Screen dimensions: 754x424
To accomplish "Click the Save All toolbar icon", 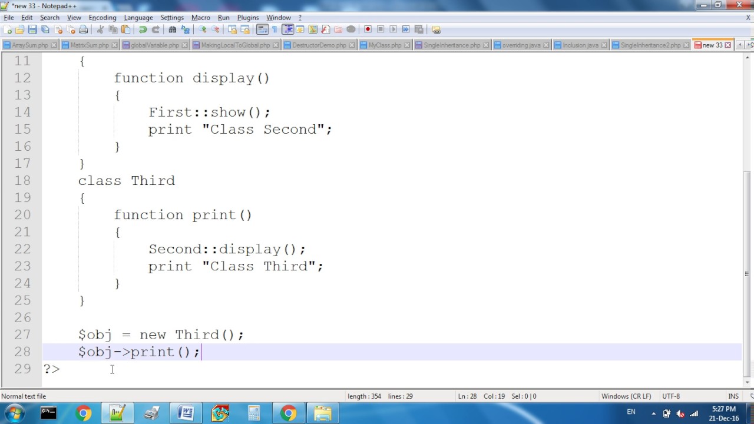I will 45,29.
